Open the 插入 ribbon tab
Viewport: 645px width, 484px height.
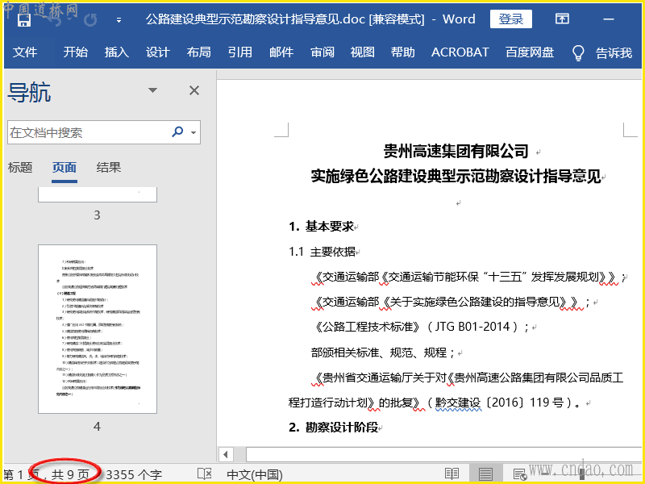click(x=117, y=52)
